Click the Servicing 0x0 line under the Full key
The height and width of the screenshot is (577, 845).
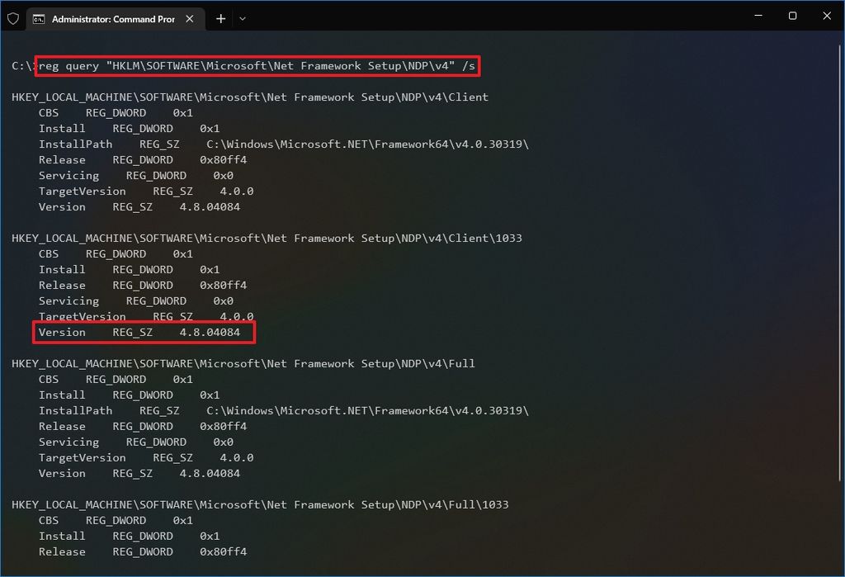pyautogui.click(x=136, y=442)
